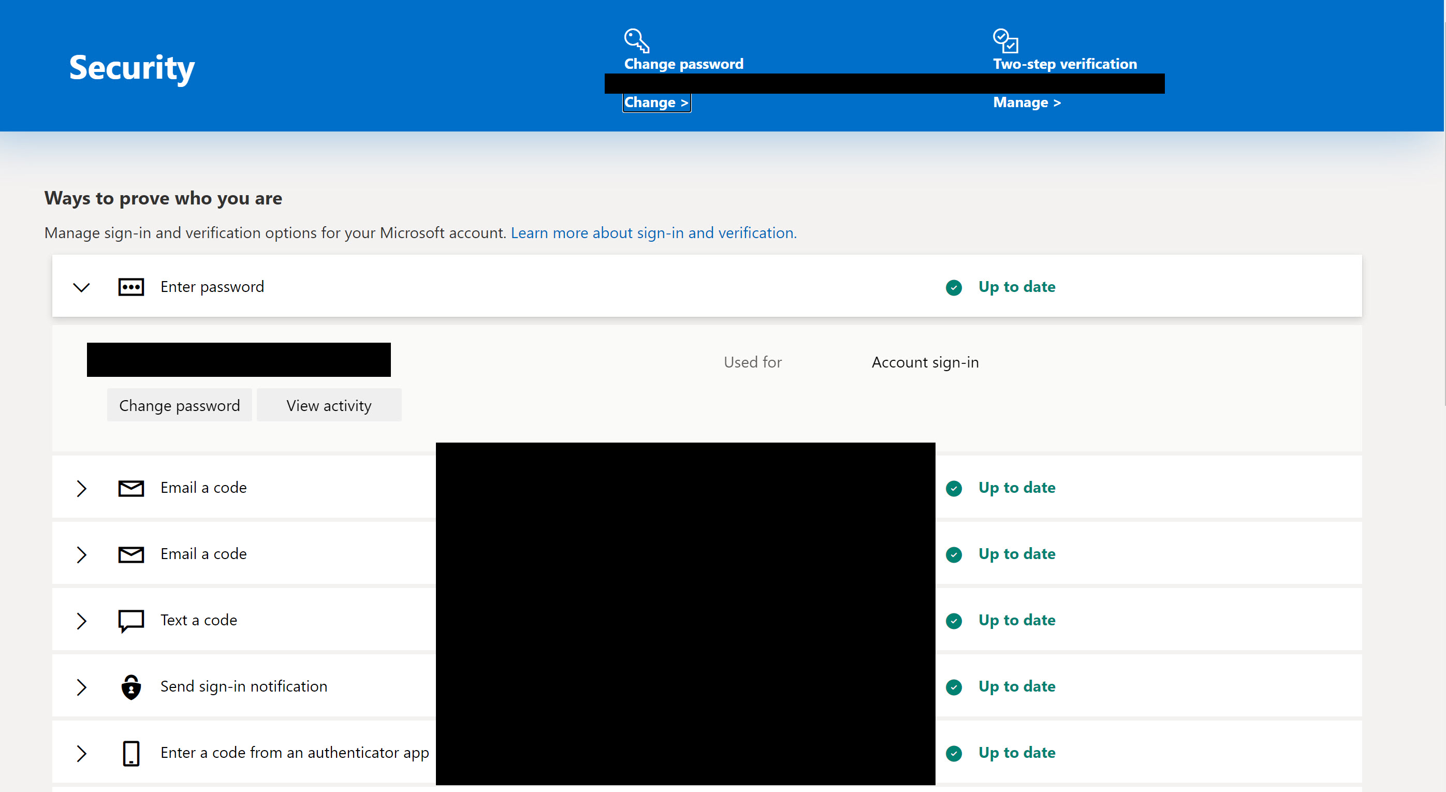The image size is (1446, 792).
Task: Toggle the Enter password Up to date status
Action: [x=83, y=286]
